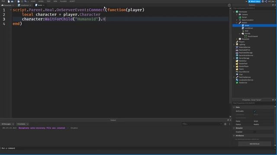Viewport: 277px width, 155px height.
Task: Expand the StarterPlayer tree node
Action: 234,66
